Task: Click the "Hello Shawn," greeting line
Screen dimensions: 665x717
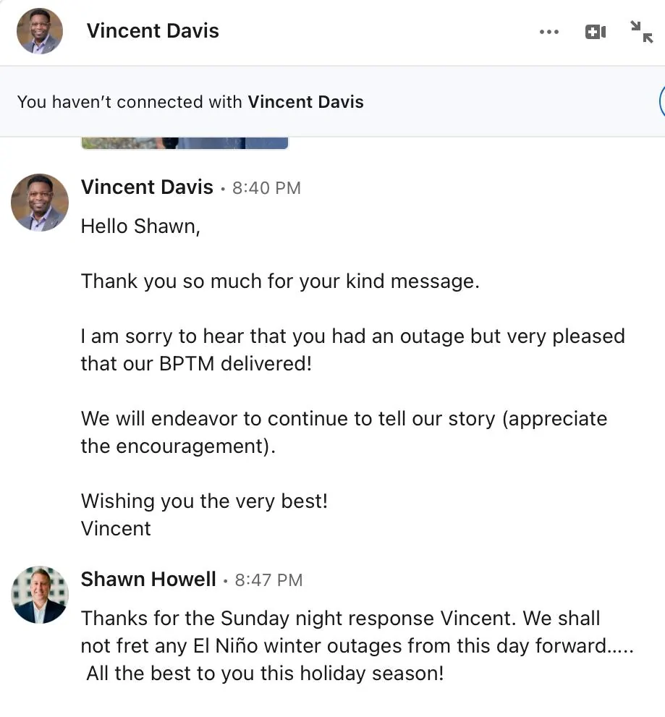Action: pos(140,226)
